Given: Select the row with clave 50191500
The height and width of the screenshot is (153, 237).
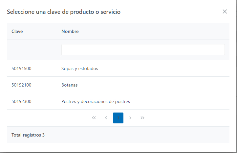Looking at the screenshot, I should point(21,68).
